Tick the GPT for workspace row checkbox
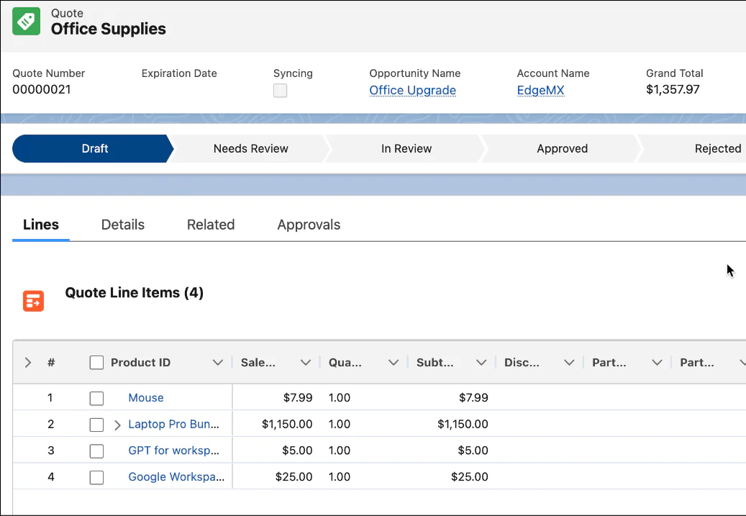The width and height of the screenshot is (746, 516). [x=96, y=451]
